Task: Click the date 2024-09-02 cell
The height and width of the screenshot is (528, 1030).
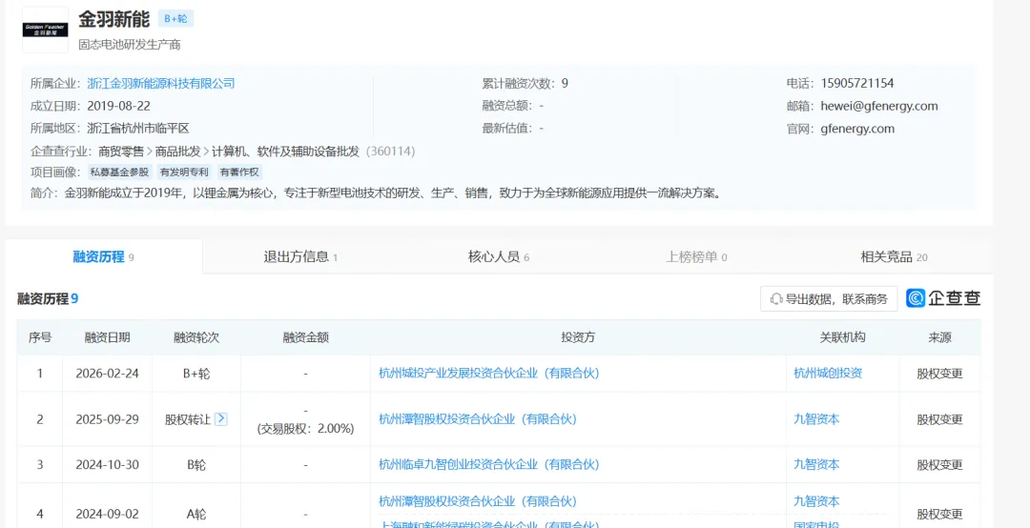Action: [107, 514]
